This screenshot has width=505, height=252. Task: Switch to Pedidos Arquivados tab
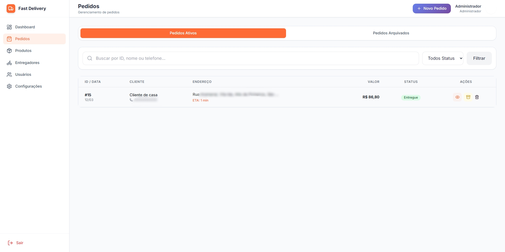[391, 33]
